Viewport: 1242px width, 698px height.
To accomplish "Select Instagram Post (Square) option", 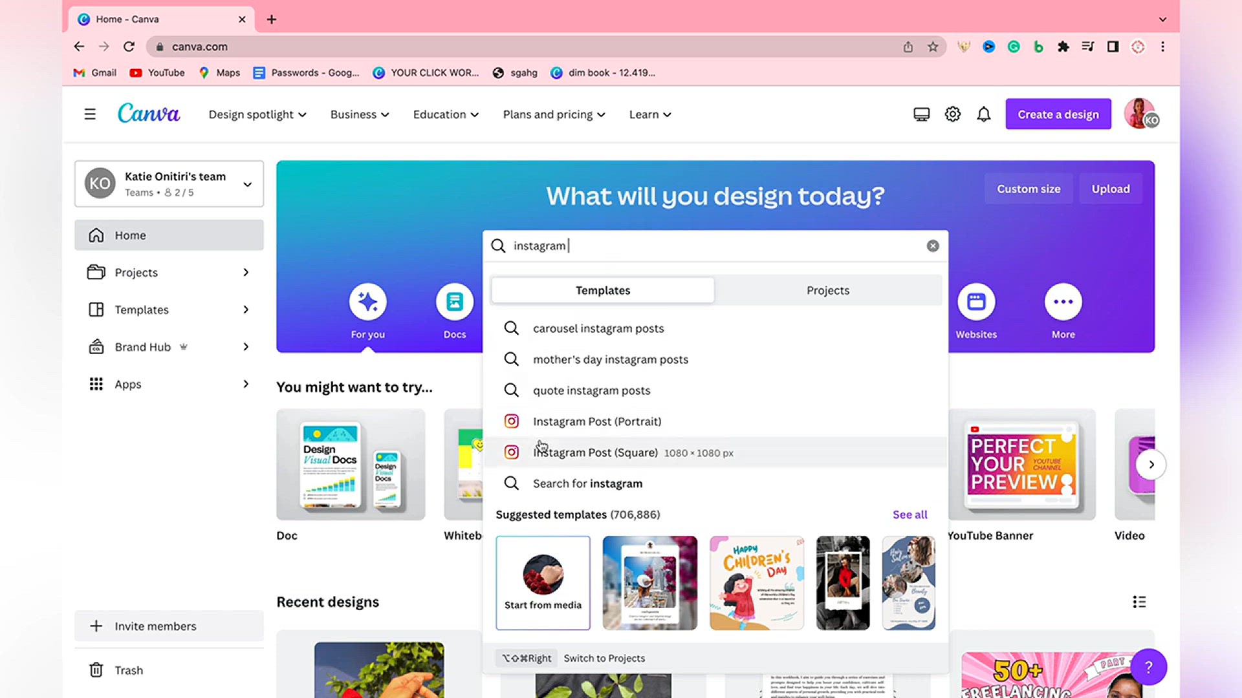I will [x=715, y=452].
